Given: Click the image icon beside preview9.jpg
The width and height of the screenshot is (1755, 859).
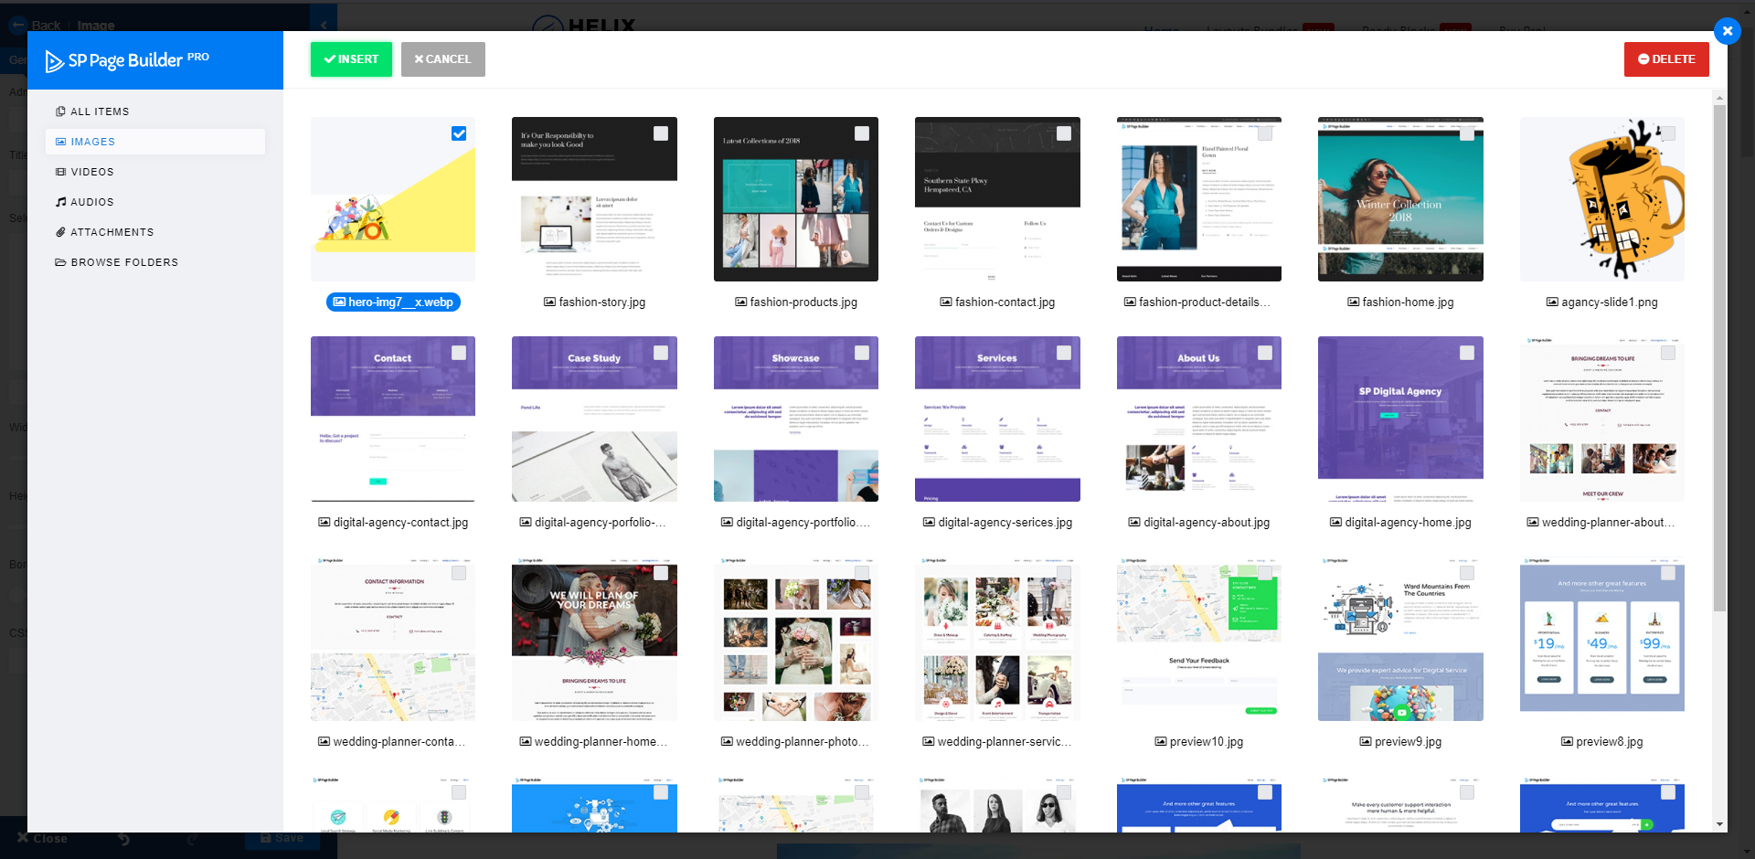Looking at the screenshot, I should click(1366, 741).
